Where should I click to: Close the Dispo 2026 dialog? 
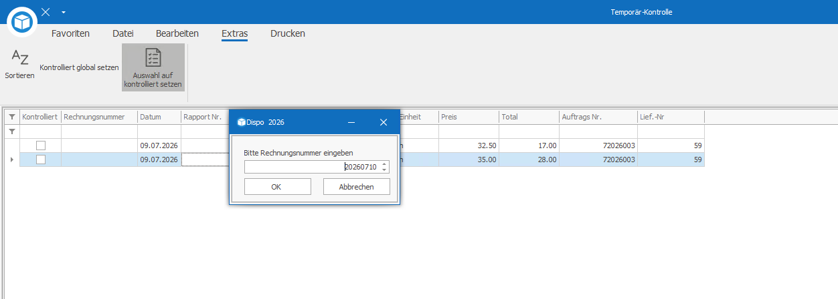click(x=384, y=122)
